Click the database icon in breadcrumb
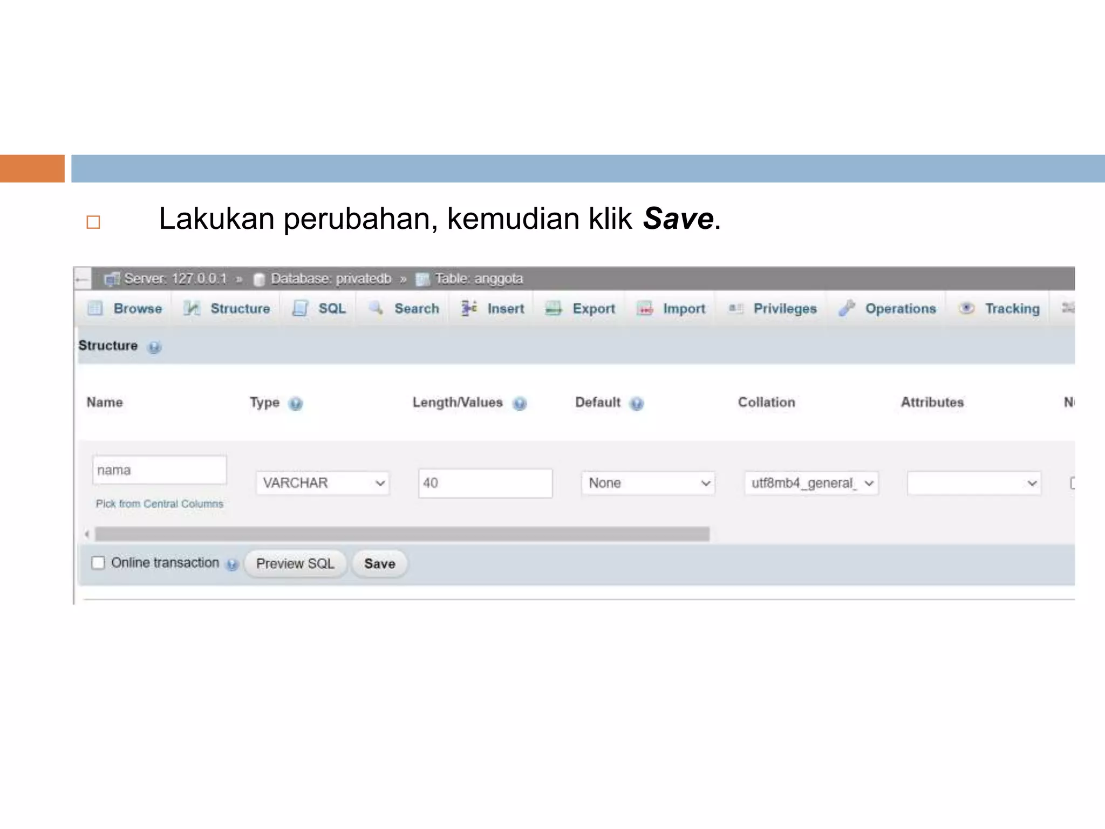Image resolution: width=1105 pixels, height=829 pixels. coord(259,279)
